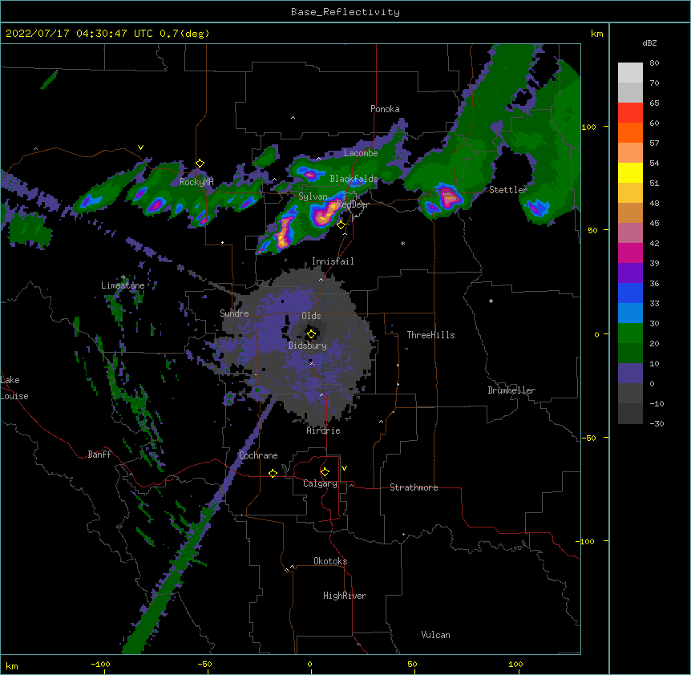The image size is (691, 675).
Task: Click the strongest storm cell east of Sylvan
Action: [x=325, y=215]
